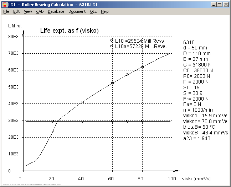Click the a23 = 1.940 parameter text
The height and width of the screenshot is (187, 231).
(x=196, y=138)
